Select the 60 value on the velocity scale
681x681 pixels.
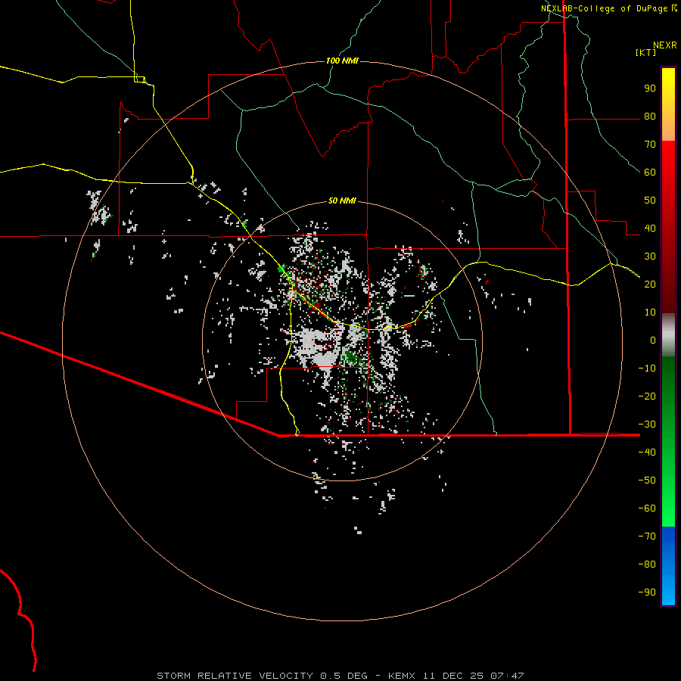point(650,173)
